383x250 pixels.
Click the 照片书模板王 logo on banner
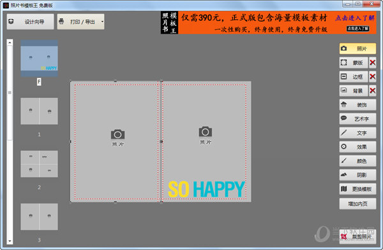point(170,22)
